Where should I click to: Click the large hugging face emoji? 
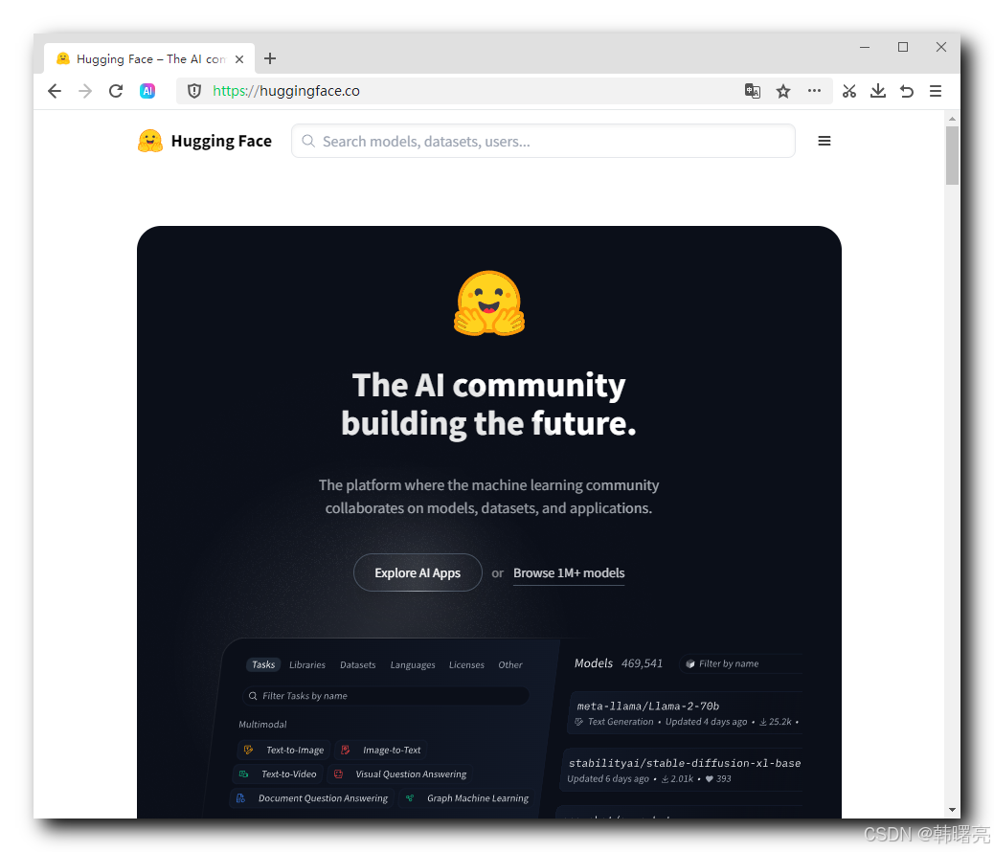(489, 303)
